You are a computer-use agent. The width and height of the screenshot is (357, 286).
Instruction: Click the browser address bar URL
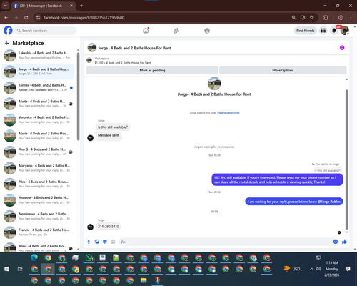point(84,18)
